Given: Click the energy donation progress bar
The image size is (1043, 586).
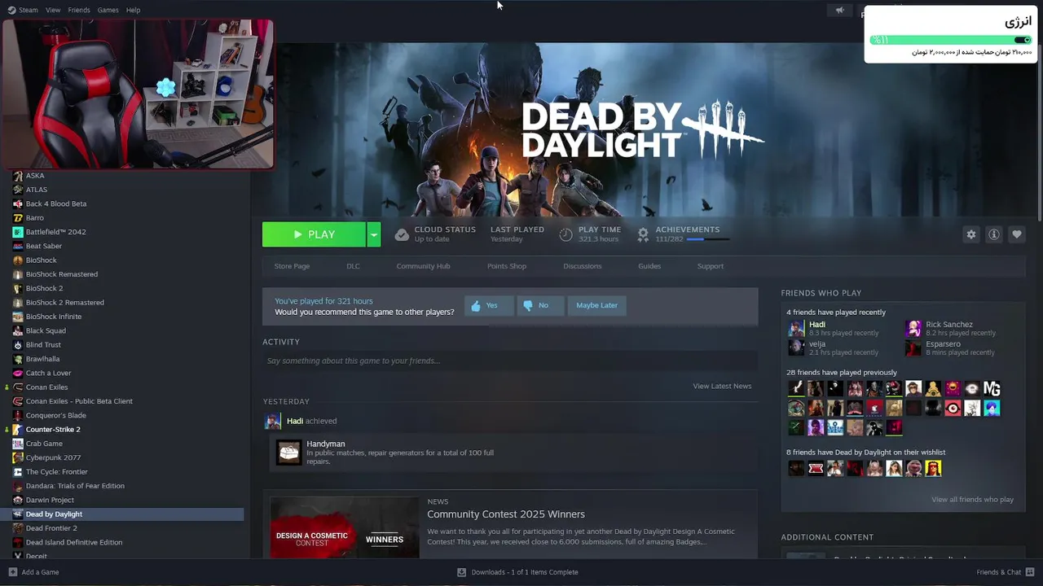Looking at the screenshot, I should (951, 40).
